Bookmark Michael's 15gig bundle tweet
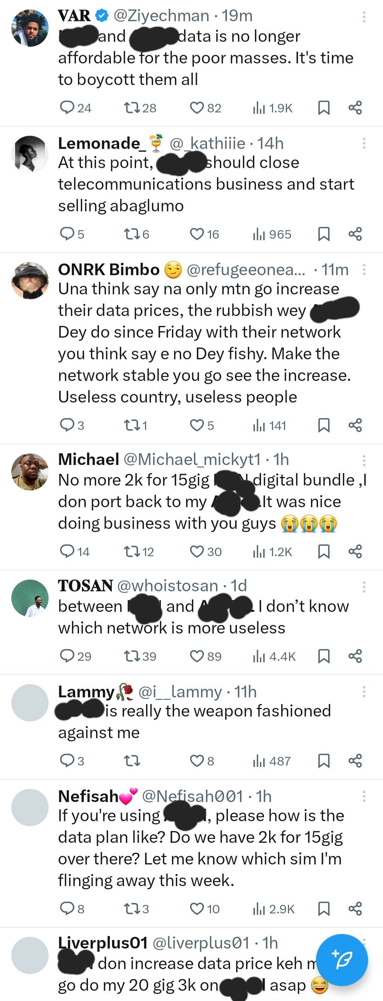Screen dimensions: 383x1001 click(323, 552)
